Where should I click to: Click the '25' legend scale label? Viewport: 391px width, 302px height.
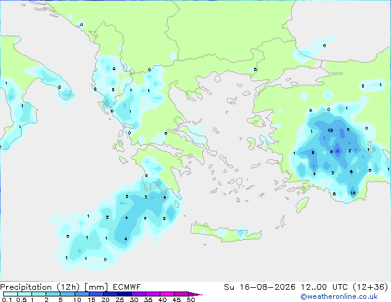tap(120, 300)
